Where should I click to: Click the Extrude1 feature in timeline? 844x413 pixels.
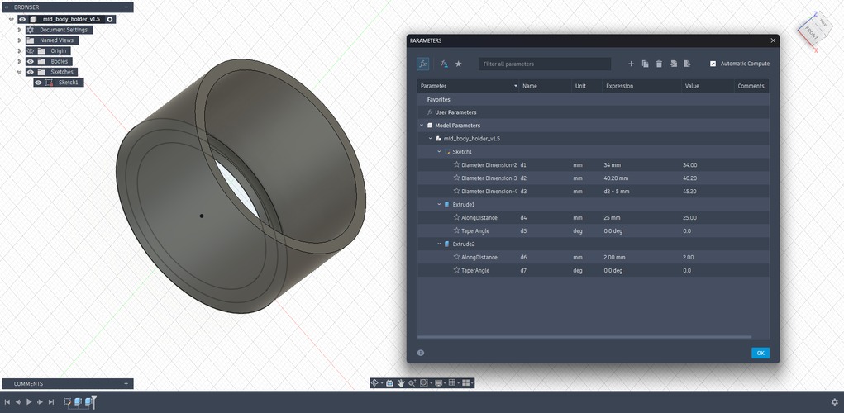[78, 401]
